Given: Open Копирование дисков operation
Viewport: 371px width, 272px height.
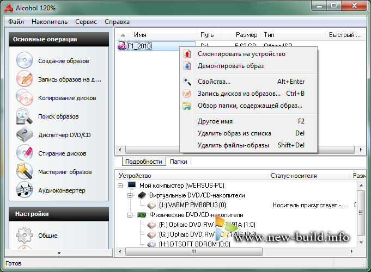Looking at the screenshot, I should click(x=67, y=98).
